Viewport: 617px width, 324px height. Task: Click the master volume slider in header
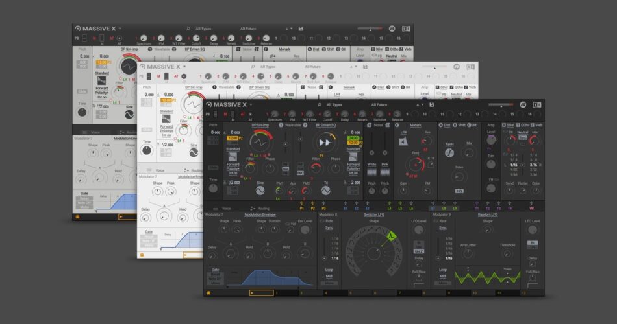pyautogui.click(x=501, y=104)
